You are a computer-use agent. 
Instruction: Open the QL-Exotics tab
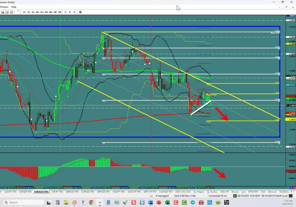pos(212,192)
